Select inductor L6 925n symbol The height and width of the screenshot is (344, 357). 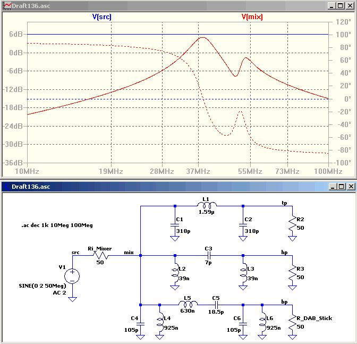click(262, 323)
